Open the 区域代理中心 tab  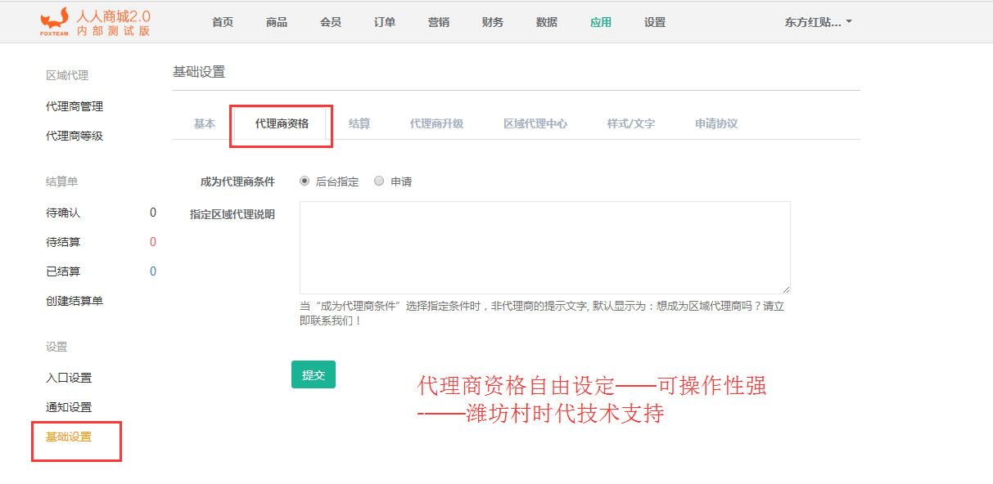[x=535, y=123]
